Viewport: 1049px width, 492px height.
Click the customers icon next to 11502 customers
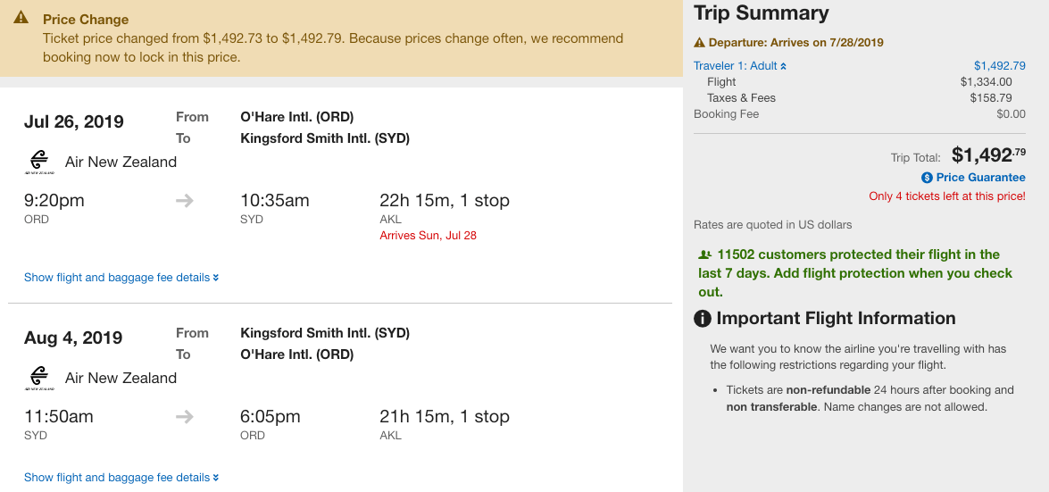tap(704, 254)
